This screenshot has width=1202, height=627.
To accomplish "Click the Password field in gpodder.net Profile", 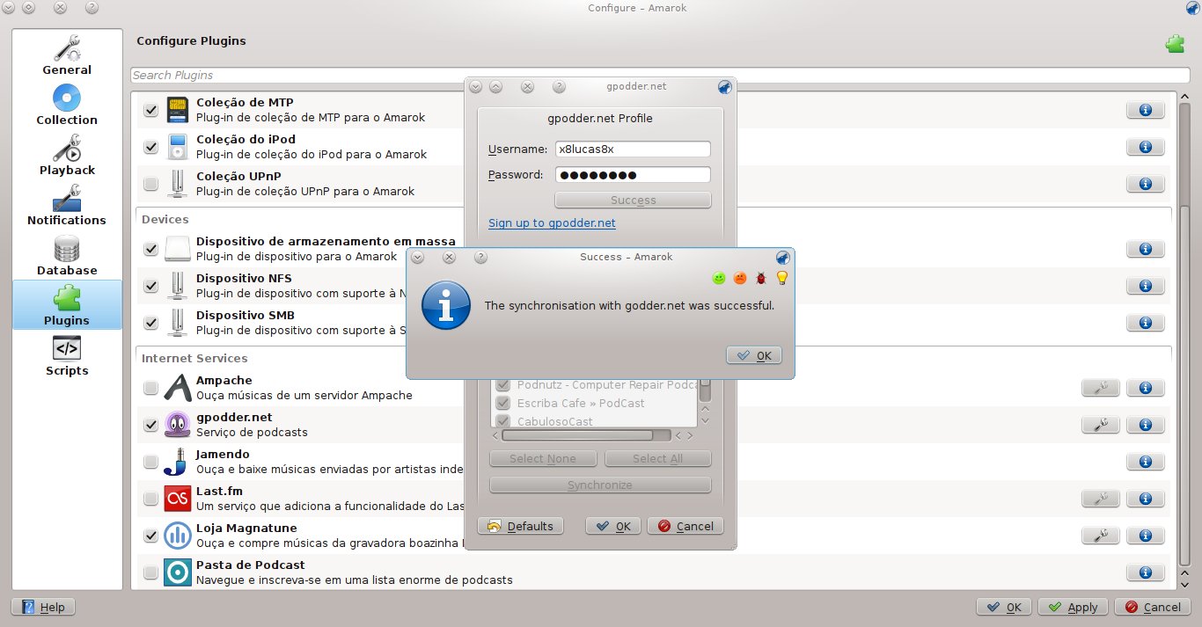I will click(633, 175).
